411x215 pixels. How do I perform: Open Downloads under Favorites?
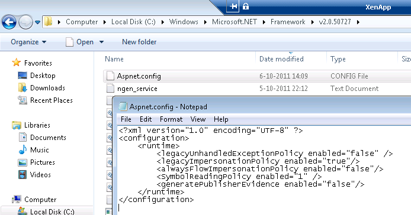tap(47, 88)
